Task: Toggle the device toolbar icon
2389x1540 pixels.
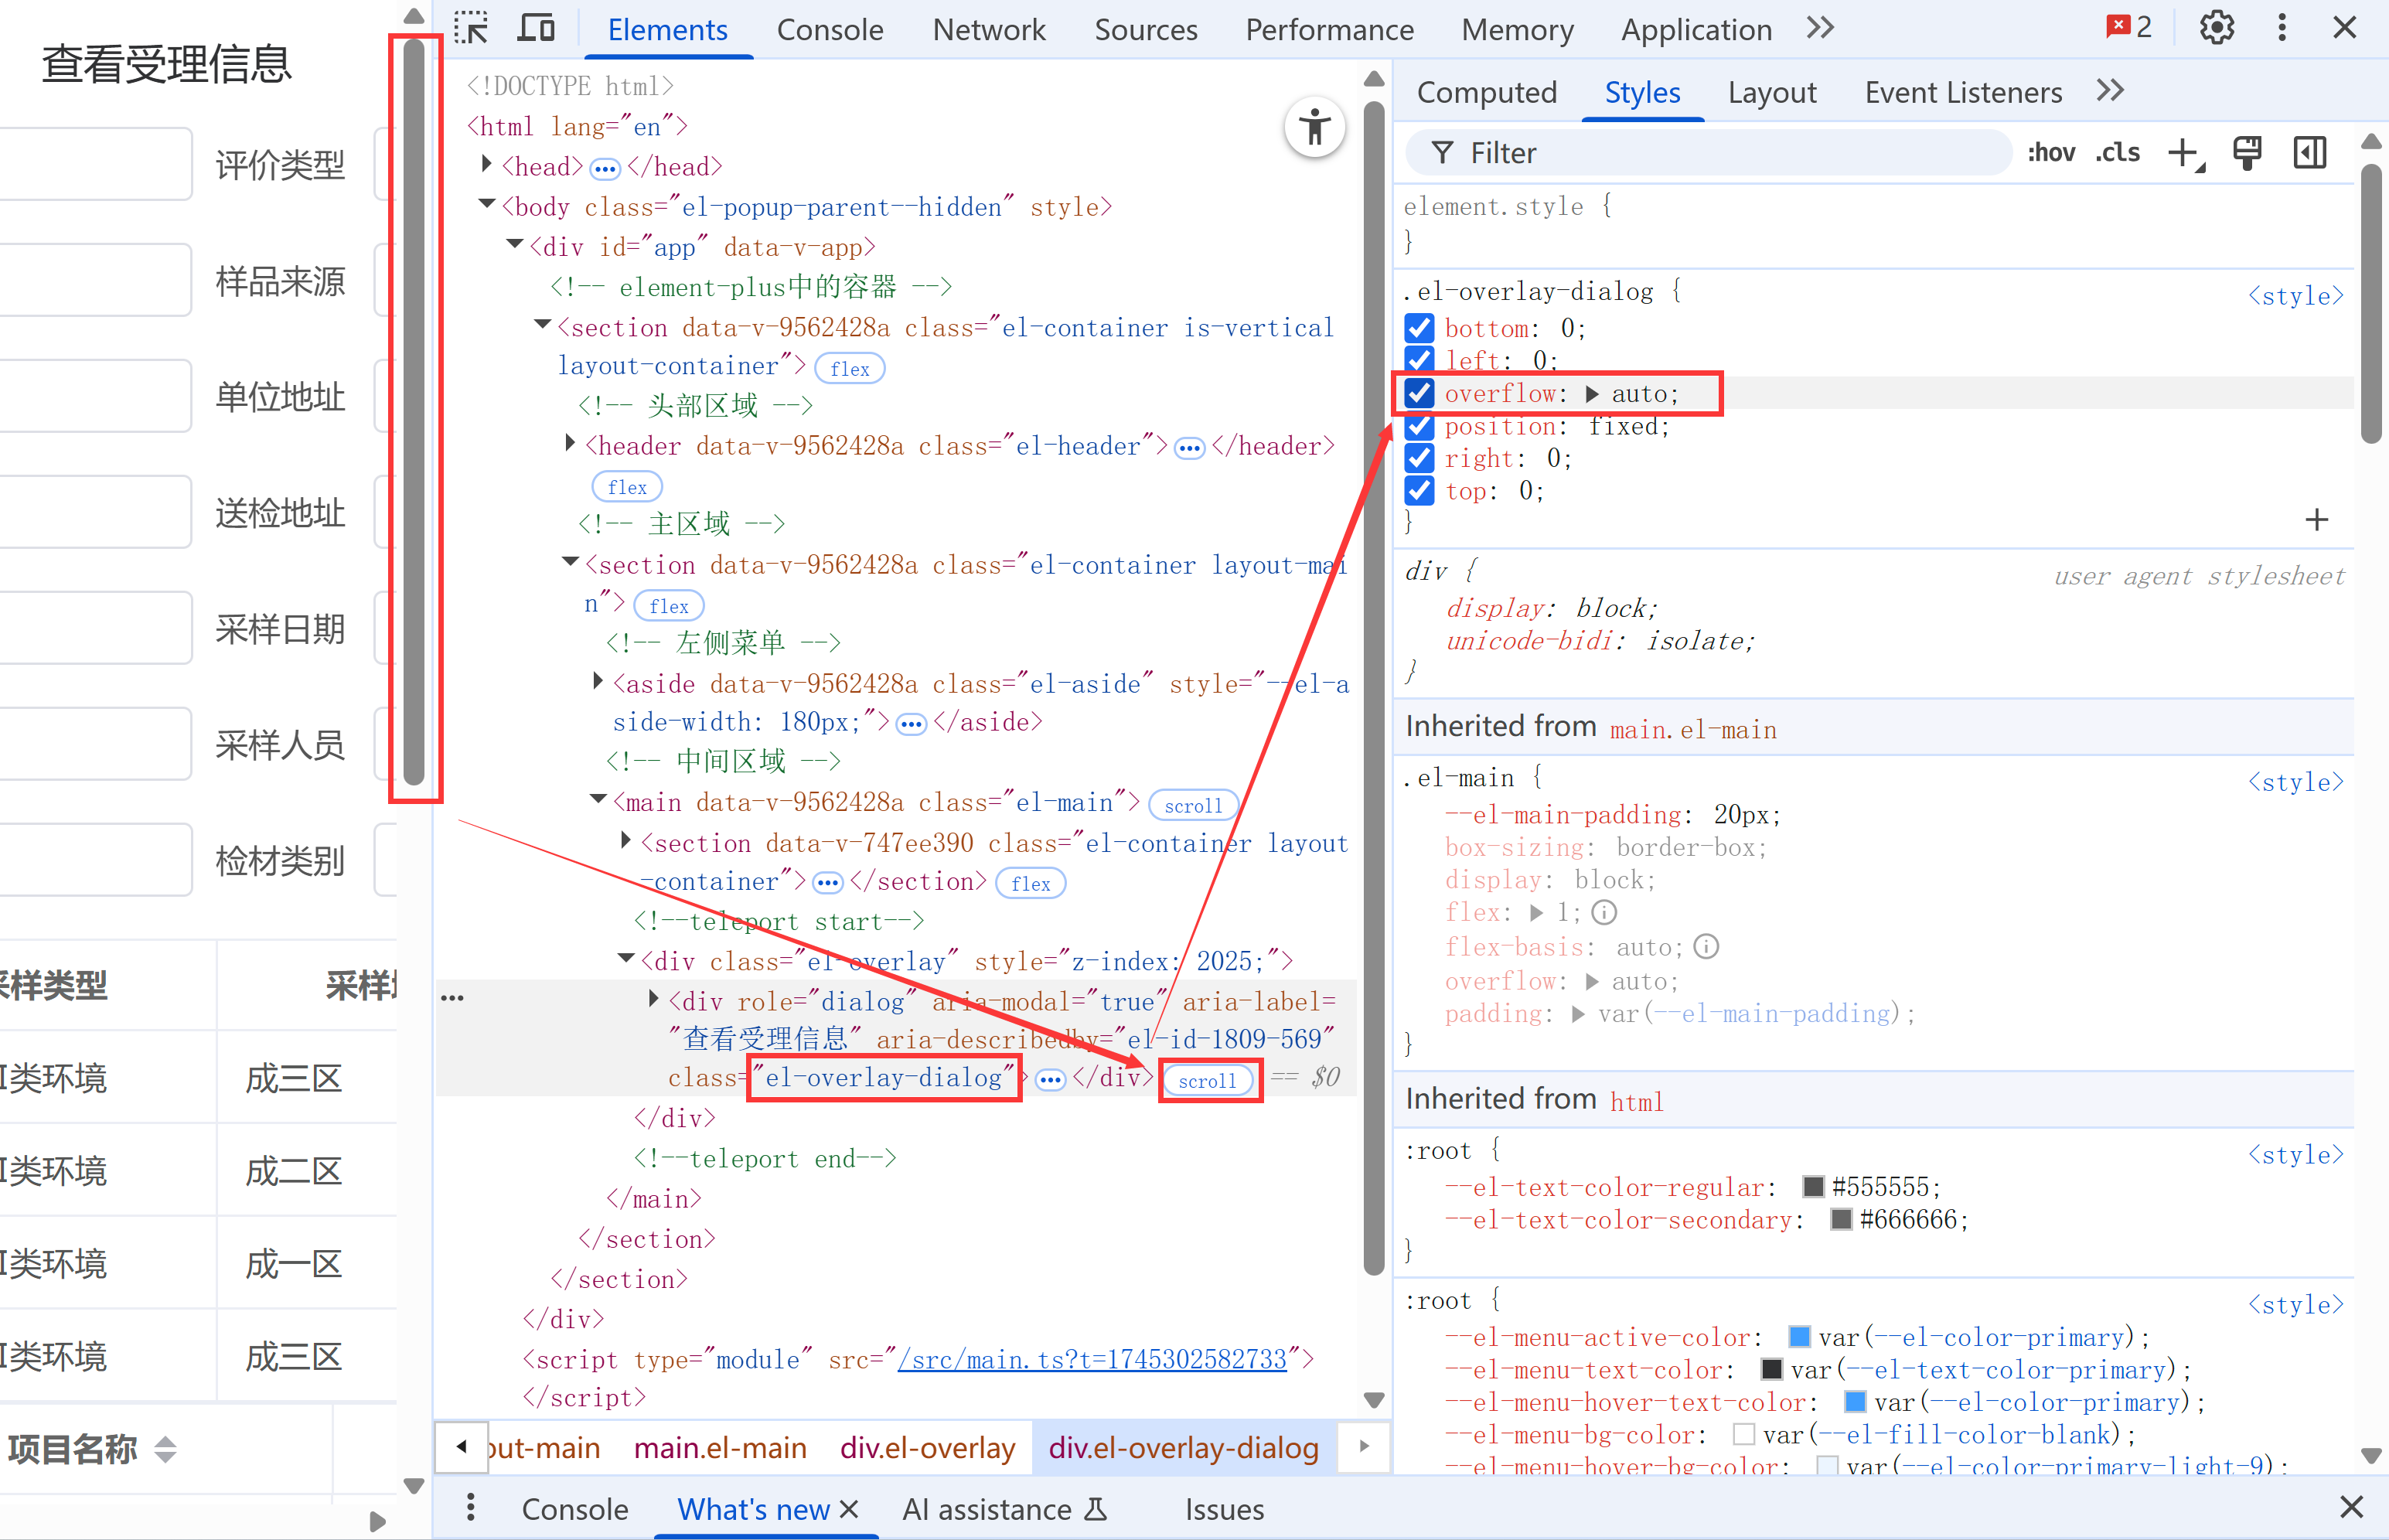Action: [536, 28]
